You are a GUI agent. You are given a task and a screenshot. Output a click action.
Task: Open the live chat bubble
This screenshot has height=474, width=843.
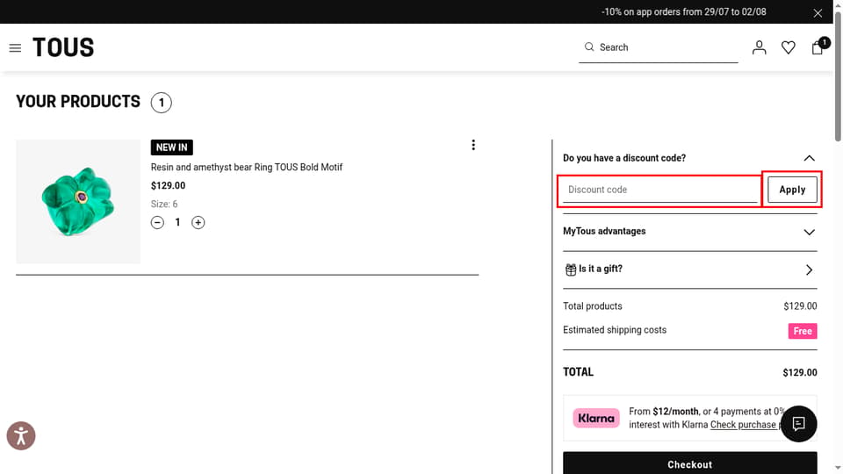click(798, 423)
